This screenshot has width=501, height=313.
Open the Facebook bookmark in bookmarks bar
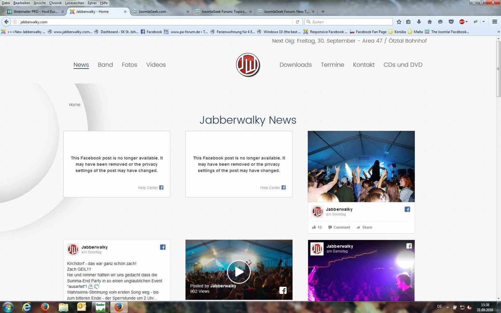tap(151, 32)
